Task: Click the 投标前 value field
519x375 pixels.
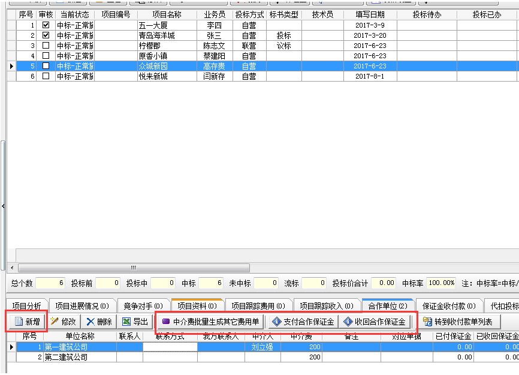Action: coord(107,283)
